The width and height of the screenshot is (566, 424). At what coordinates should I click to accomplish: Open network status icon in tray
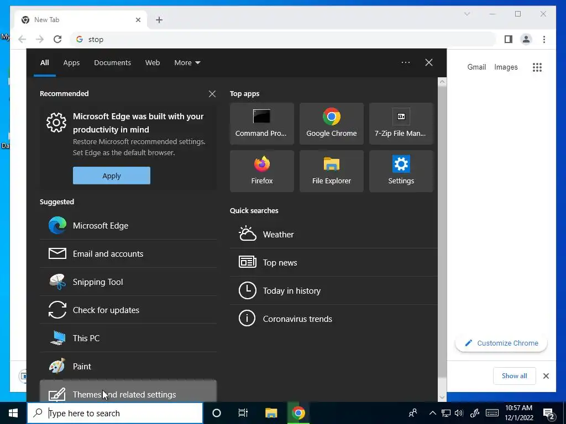click(x=446, y=413)
